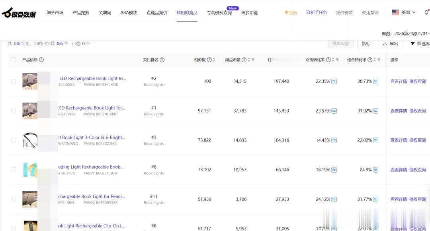Check the row ranked #3 in Book Lights

click(14, 140)
